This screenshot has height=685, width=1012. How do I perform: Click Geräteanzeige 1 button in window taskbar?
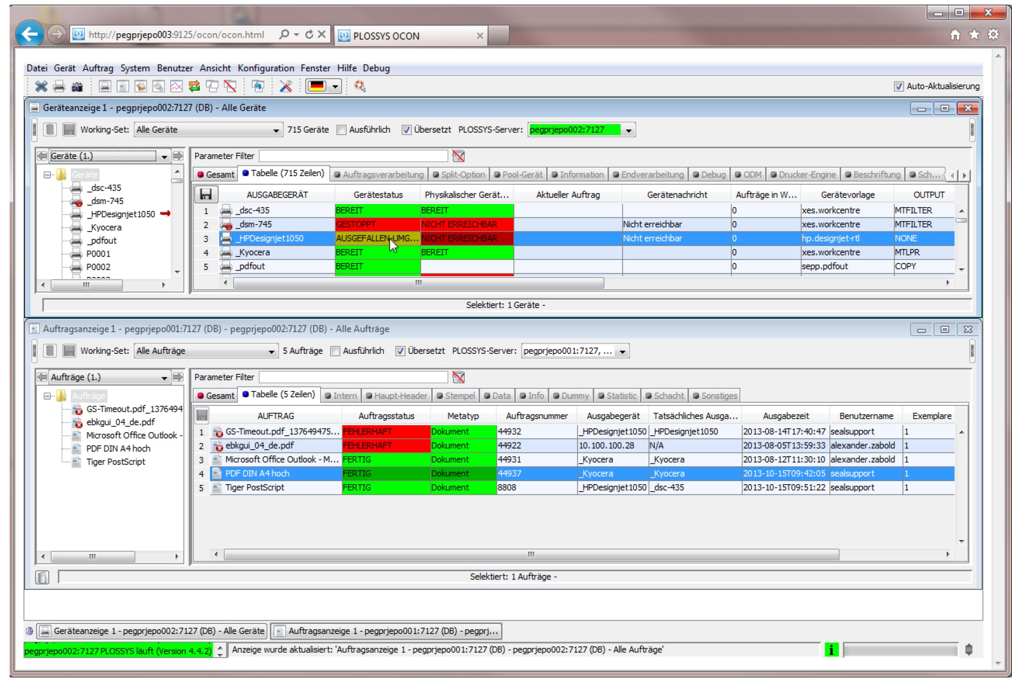click(x=153, y=631)
